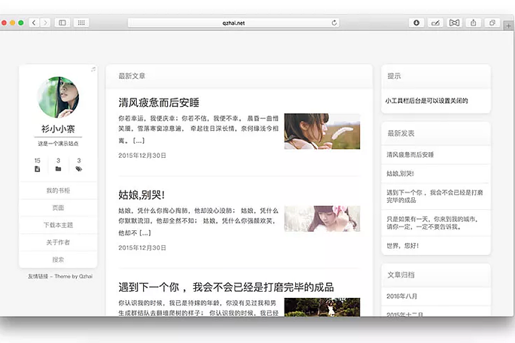Click the 这是一个演示站点 tagline
Screen dimensions: 515x343
click(x=58, y=143)
